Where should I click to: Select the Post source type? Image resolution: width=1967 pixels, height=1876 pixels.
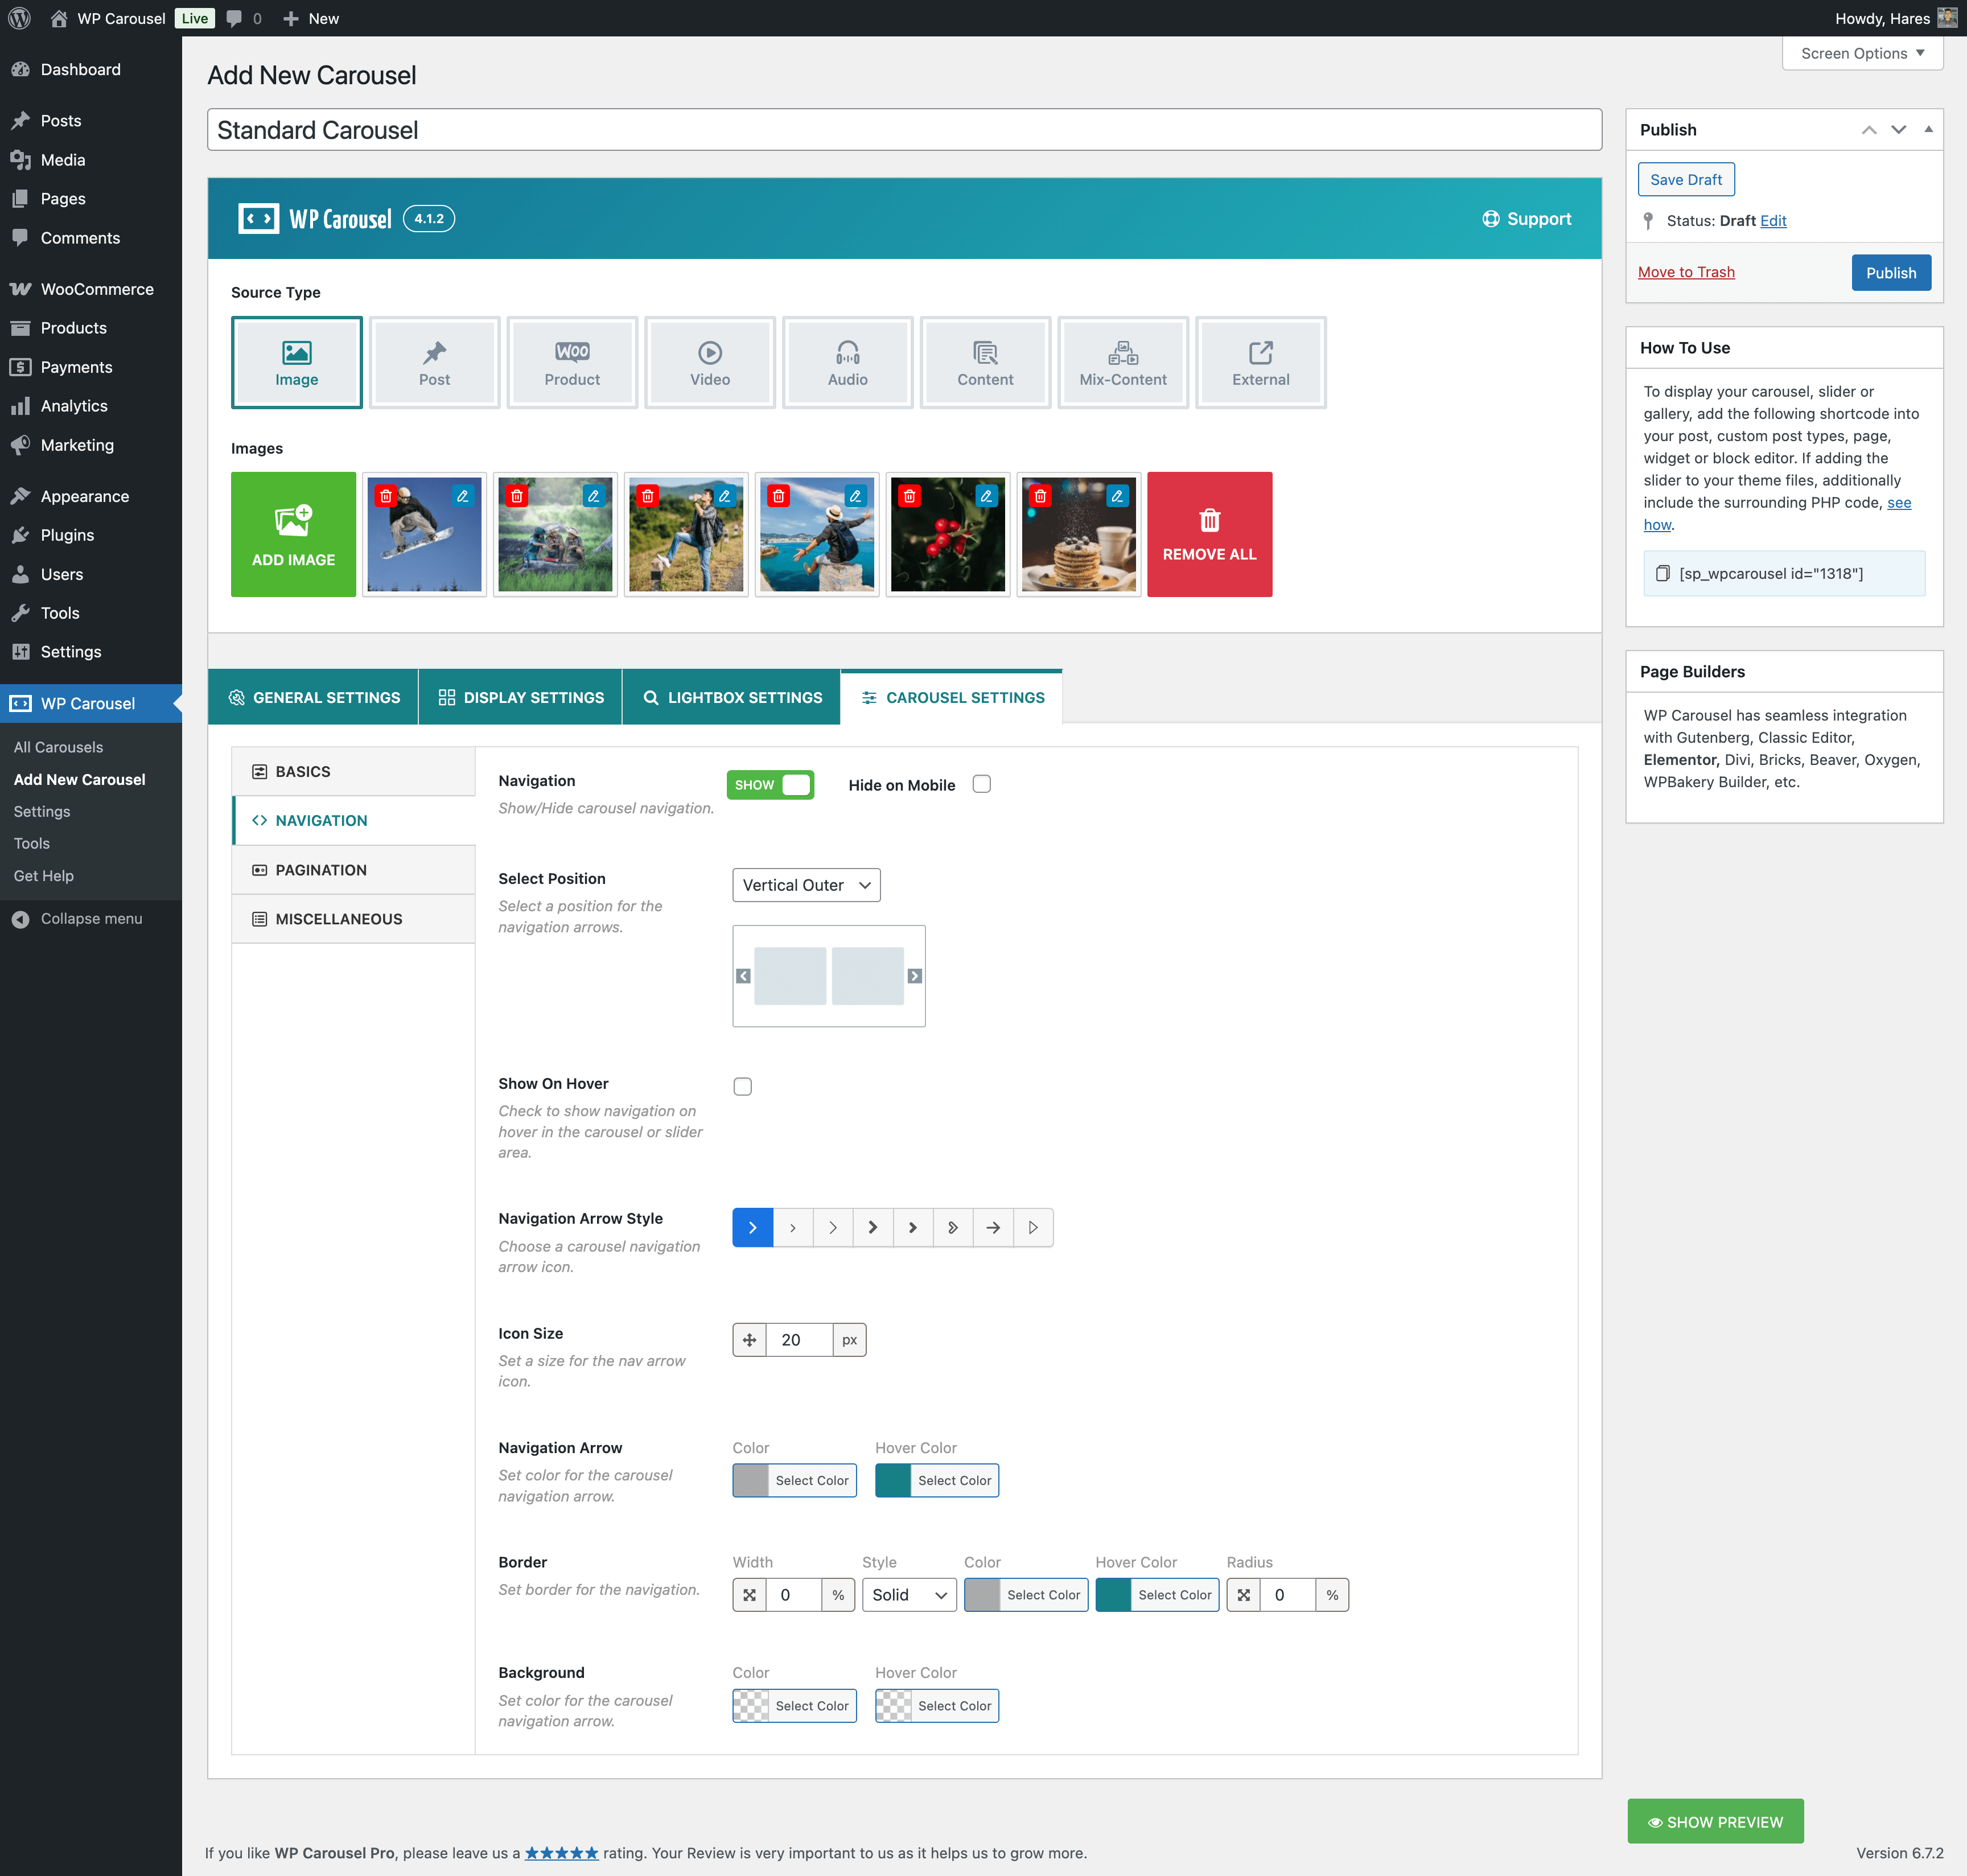click(x=434, y=362)
